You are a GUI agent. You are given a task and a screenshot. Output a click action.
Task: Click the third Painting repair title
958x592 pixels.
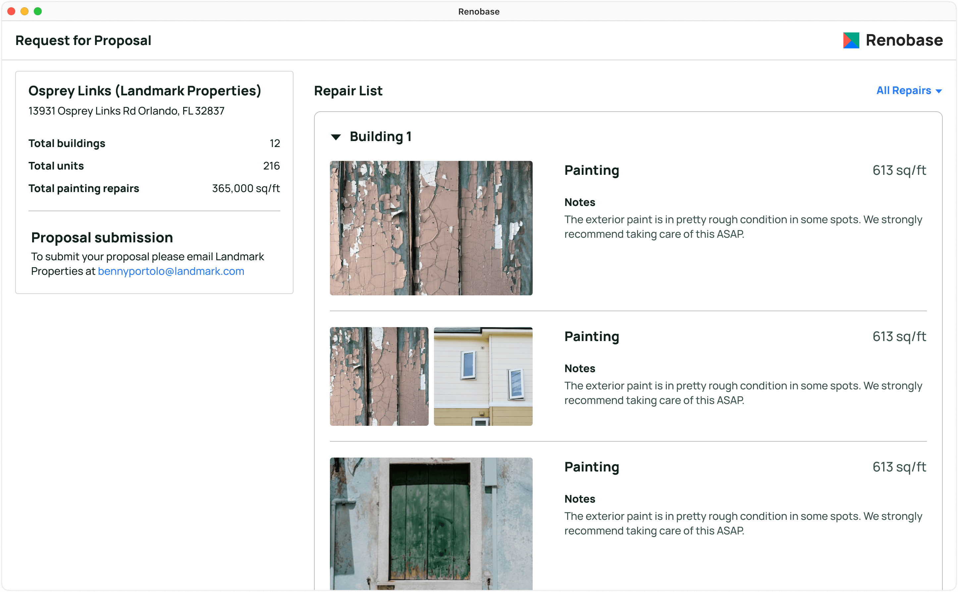coord(591,467)
